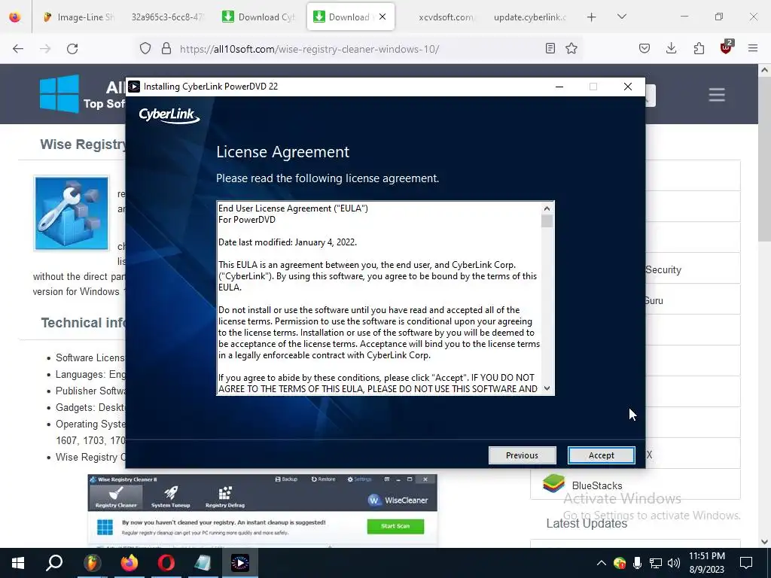Open the PowerDVD installer taskbar icon
Image resolution: width=771 pixels, height=578 pixels.
click(x=240, y=563)
